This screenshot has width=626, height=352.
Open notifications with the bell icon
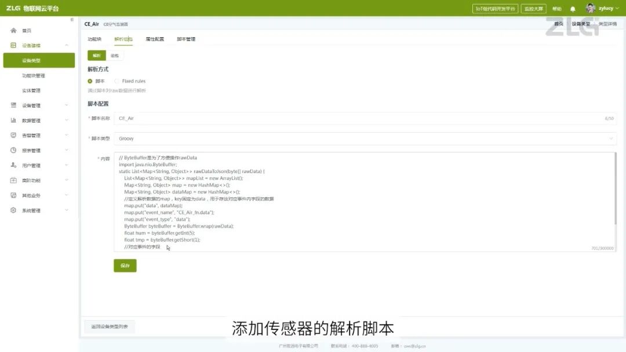(573, 9)
